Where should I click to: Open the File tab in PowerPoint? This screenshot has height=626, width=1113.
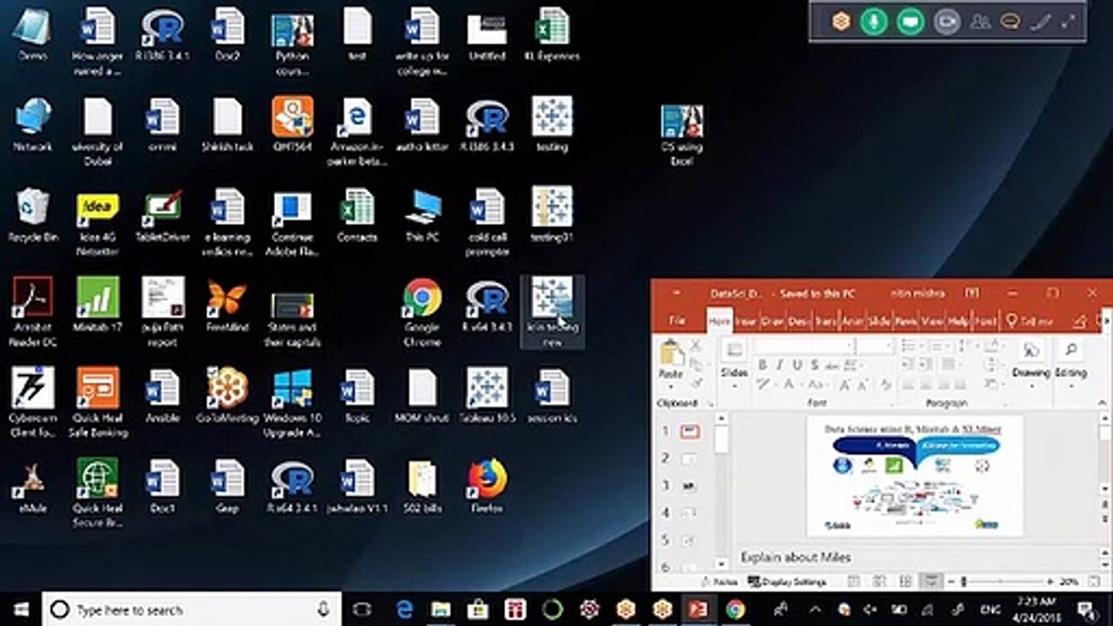[676, 321]
